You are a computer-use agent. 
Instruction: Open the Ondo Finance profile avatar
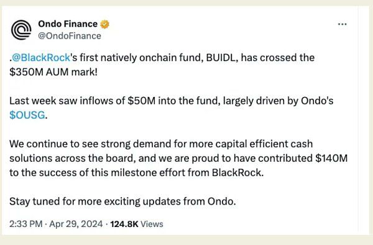(21, 30)
